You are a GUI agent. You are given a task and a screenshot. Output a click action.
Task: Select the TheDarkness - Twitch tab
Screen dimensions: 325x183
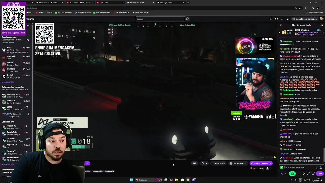tap(140, 3)
